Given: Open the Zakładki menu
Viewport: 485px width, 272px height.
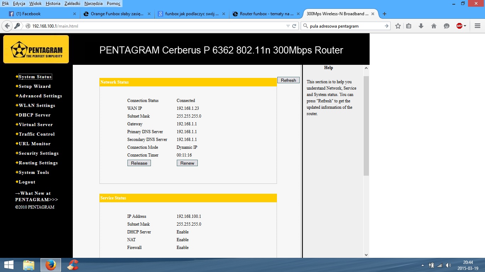Looking at the screenshot, I should coord(72,4).
